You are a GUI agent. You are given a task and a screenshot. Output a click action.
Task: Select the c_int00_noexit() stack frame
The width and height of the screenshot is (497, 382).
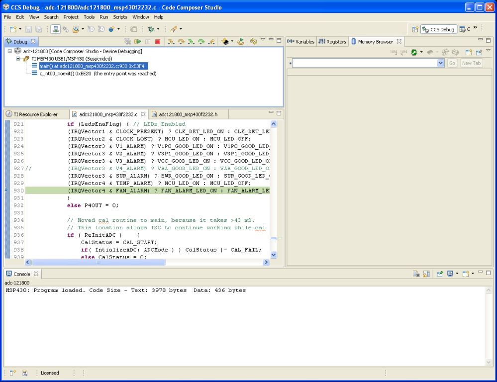click(x=98, y=74)
